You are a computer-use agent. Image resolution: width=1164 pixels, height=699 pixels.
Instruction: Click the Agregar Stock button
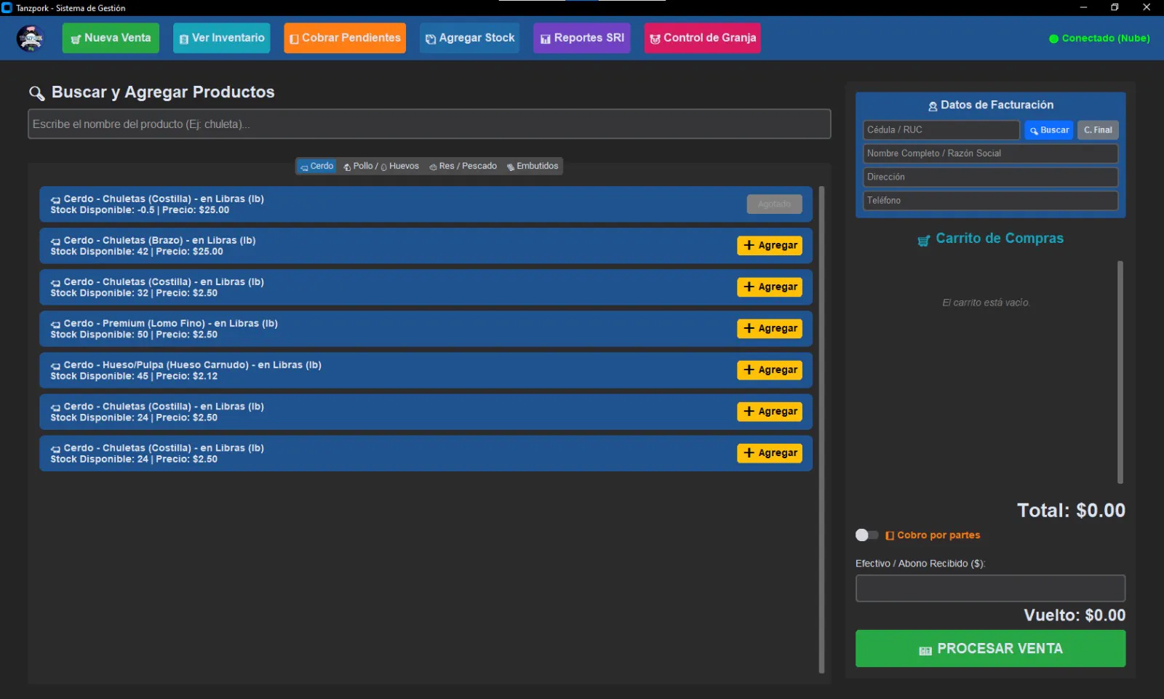click(469, 38)
